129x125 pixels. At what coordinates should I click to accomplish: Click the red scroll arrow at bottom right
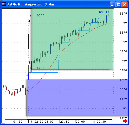(x=125, y=121)
